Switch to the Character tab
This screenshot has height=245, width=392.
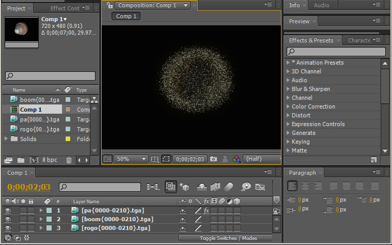coord(359,40)
